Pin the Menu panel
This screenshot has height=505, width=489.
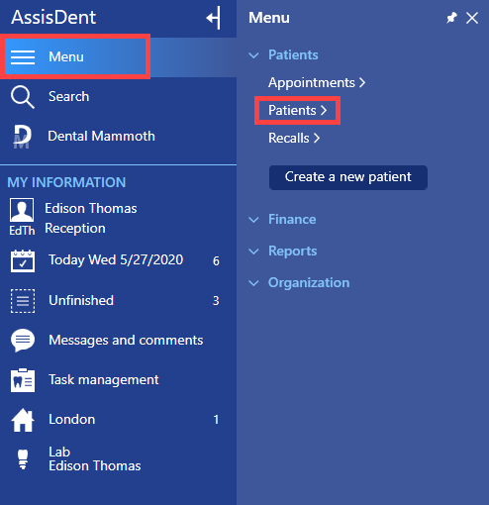(x=451, y=18)
